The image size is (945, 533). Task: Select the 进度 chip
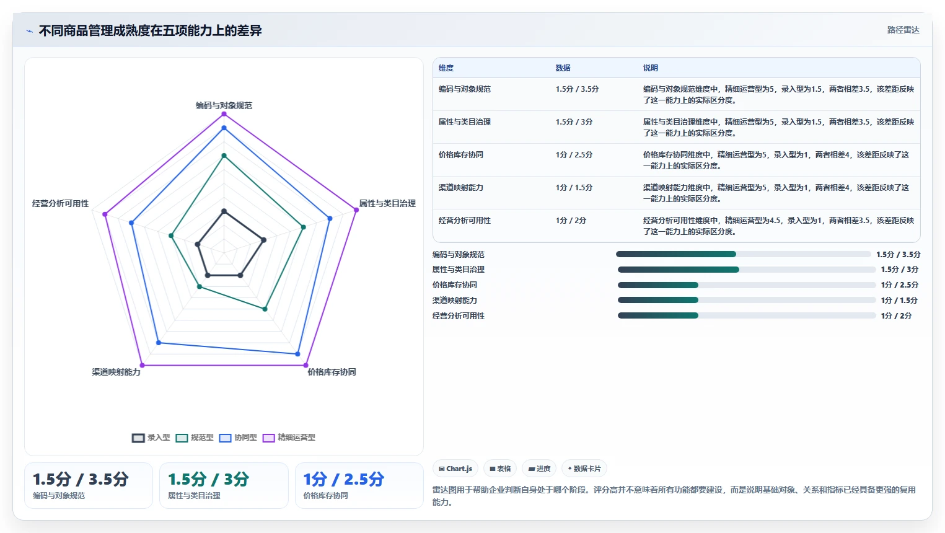click(539, 469)
